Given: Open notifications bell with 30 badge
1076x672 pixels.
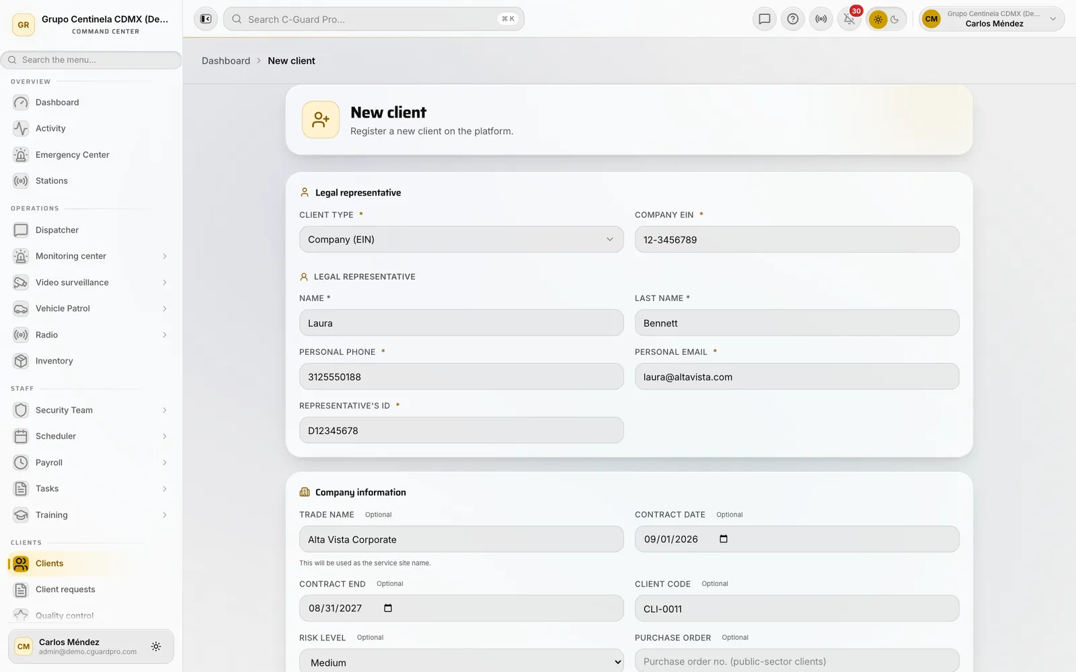Looking at the screenshot, I should [849, 19].
